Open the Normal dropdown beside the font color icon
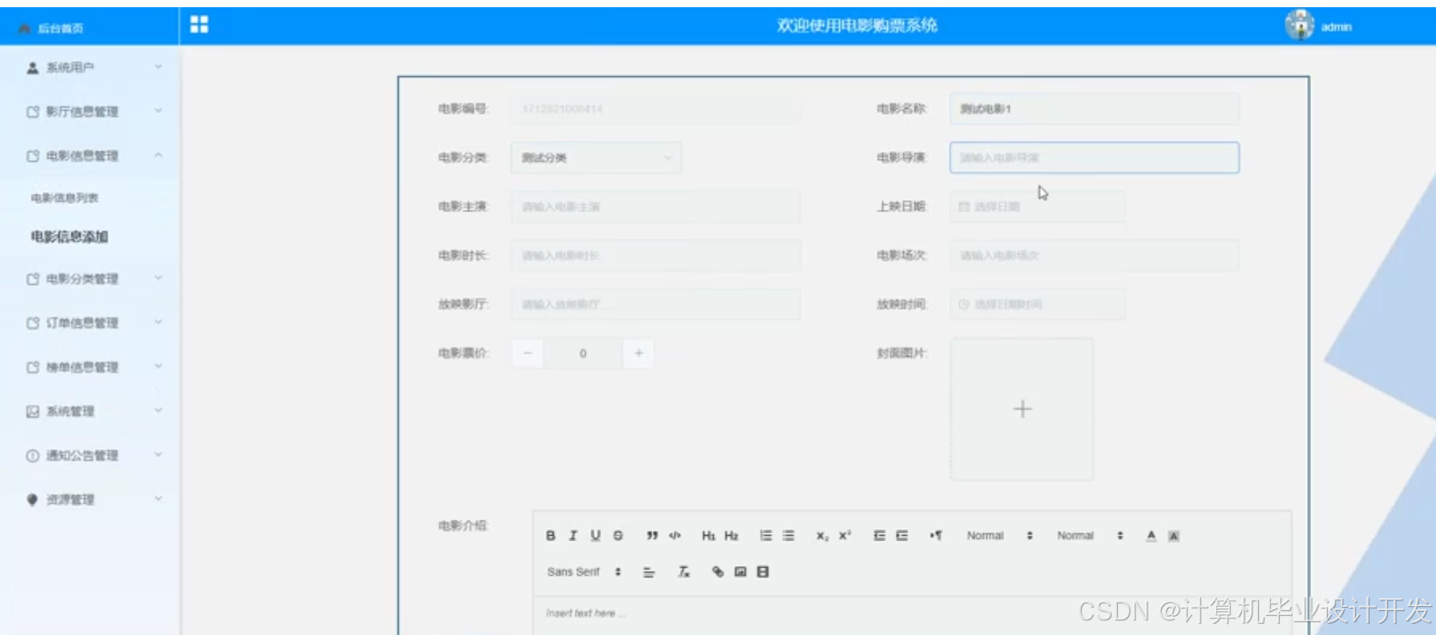The image size is (1436, 635). pos(1090,536)
